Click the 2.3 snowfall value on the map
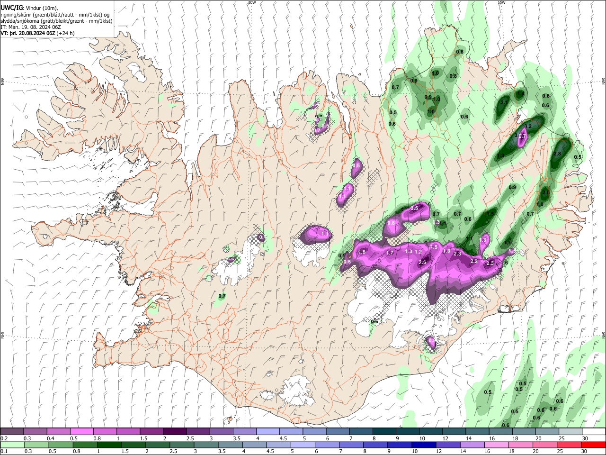 457,254
